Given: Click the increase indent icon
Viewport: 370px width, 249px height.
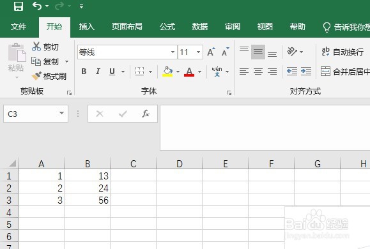Looking at the screenshot, I should click(x=306, y=72).
